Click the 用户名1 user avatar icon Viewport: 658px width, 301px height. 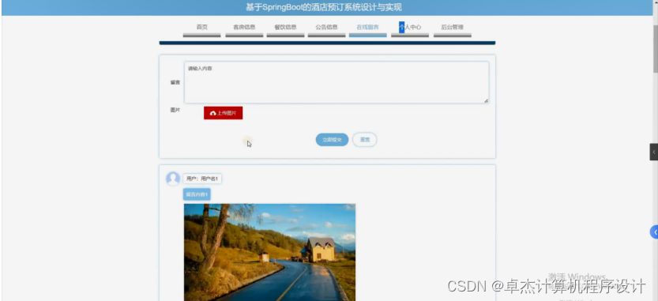173,179
